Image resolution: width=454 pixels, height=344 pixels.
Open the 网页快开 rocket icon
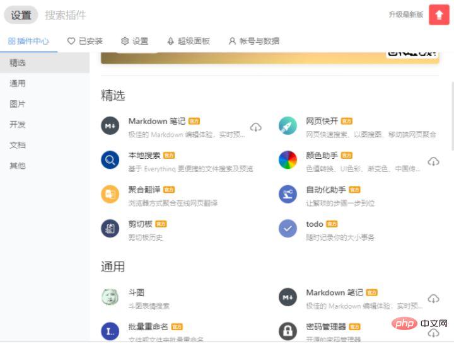288,126
